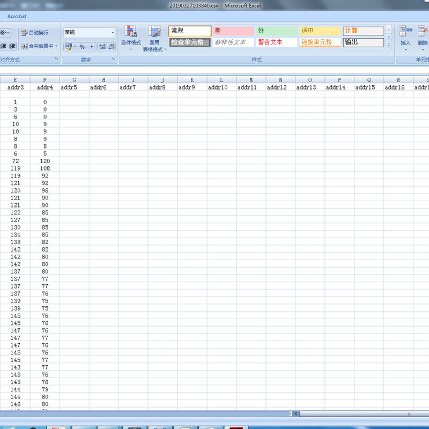This screenshot has width=429, height=429.
Task: Click 合并后居中 merge and center
Action: [37, 46]
